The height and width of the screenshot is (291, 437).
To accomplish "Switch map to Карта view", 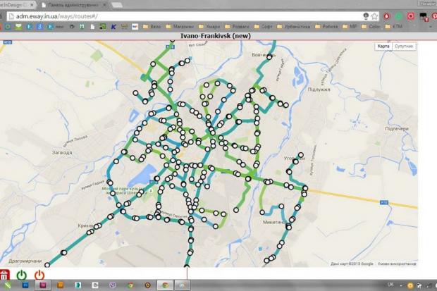I will [x=383, y=46].
